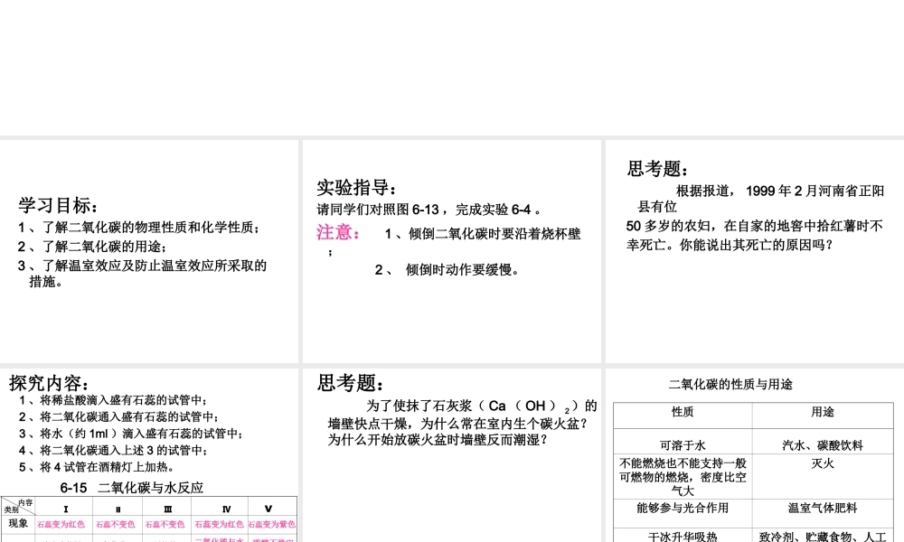Select 为了使抹了石灰浆(Ca(OH)2)的 line

tap(482, 406)
